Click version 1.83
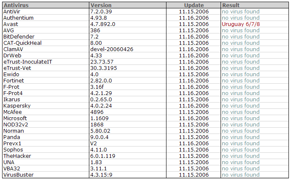Screen dimensions: 291x180 pyautogui.click(x=96, y=162)
